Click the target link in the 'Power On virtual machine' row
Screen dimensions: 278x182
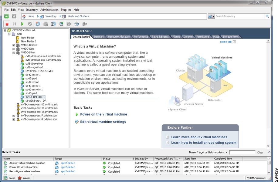point(68,167)
